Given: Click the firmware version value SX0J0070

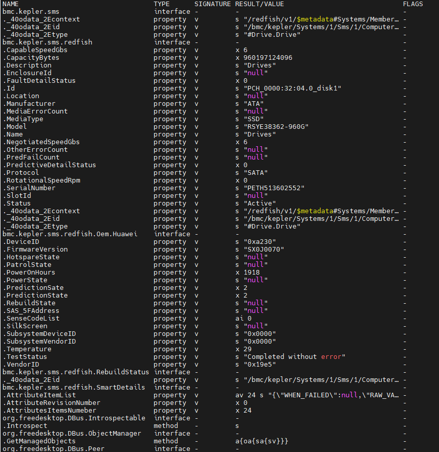Looking at the screenshot, I should pos(263,250).
